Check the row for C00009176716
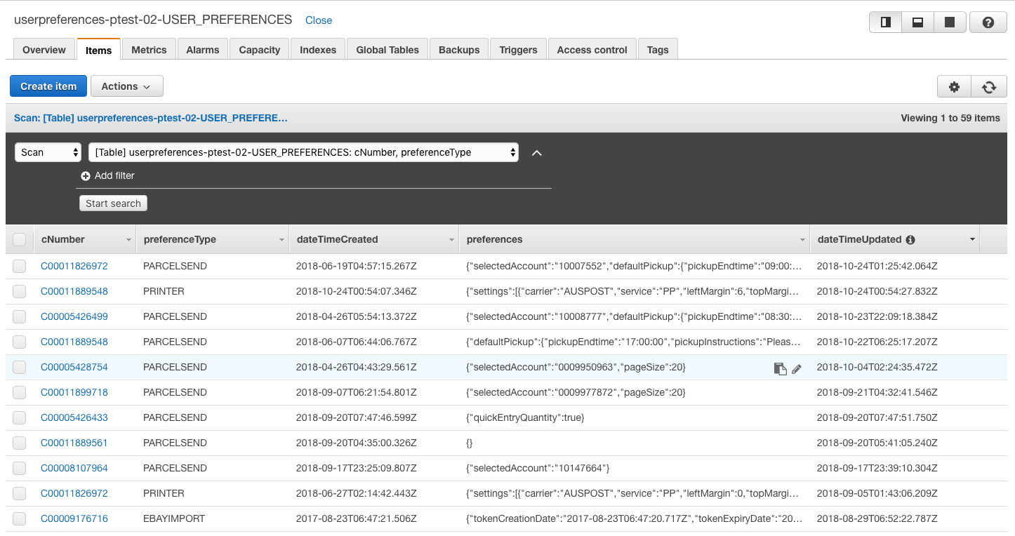 coord(20,518)
